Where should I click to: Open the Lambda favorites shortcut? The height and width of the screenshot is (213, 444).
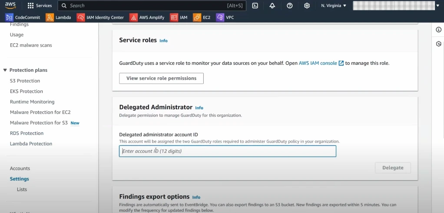(58, 17)
